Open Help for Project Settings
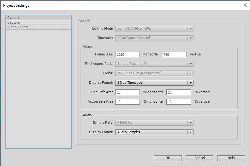This screenshot has width=250, height=166. pos(231,158)
